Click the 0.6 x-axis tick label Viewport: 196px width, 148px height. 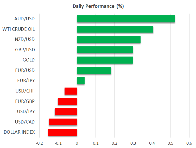[189, 143]
